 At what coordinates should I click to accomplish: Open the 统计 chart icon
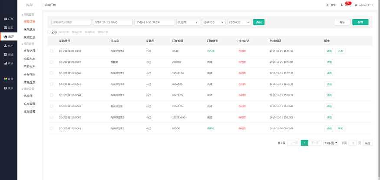coord(9,64)
